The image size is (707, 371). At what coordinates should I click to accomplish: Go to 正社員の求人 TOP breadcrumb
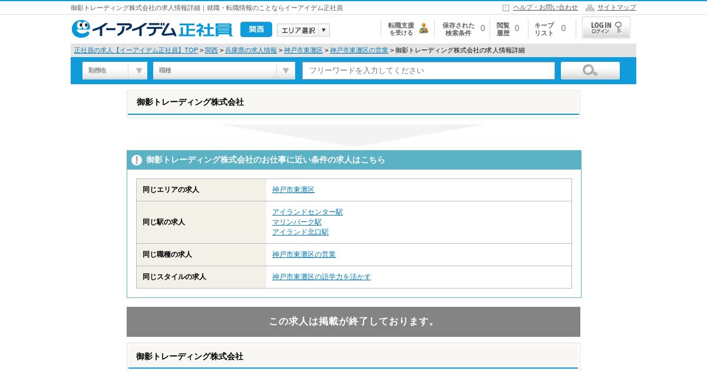(x=136, y=51)
